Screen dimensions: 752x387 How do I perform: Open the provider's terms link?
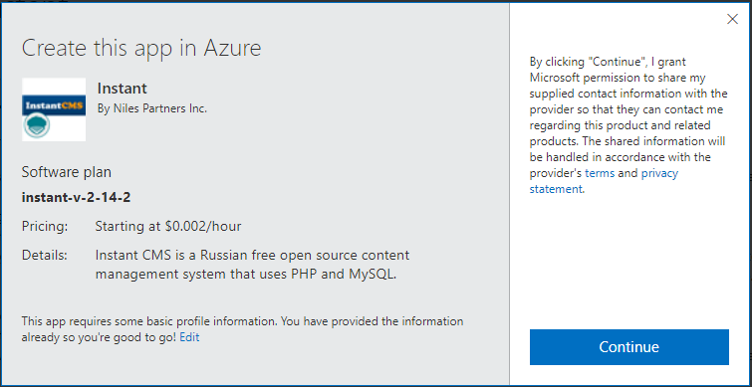pyautogui.click(x=600, y=173)
